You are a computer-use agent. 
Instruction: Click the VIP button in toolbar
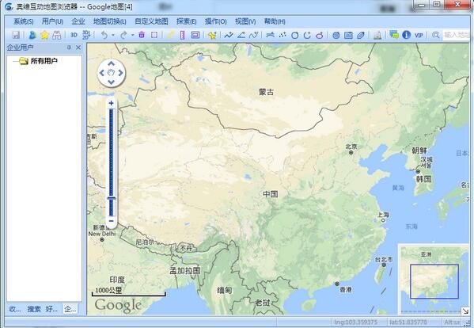(x=419, y=35)
